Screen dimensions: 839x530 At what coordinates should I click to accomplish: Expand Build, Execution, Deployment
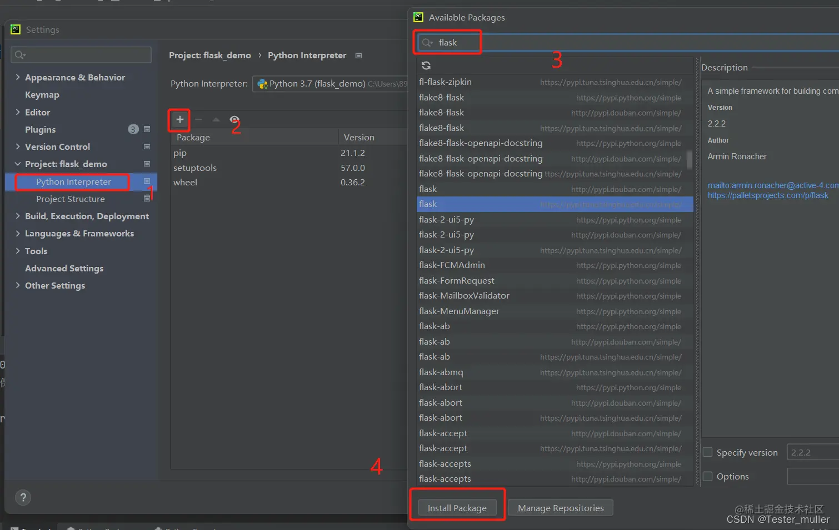coord(18,216)
